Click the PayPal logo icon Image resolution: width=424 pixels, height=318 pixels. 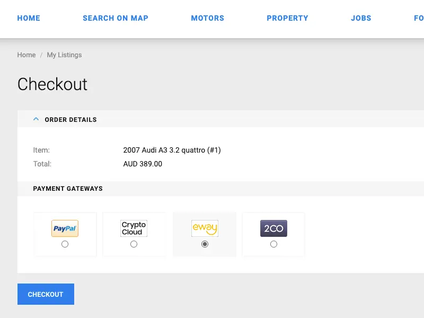tap(65, 228)
